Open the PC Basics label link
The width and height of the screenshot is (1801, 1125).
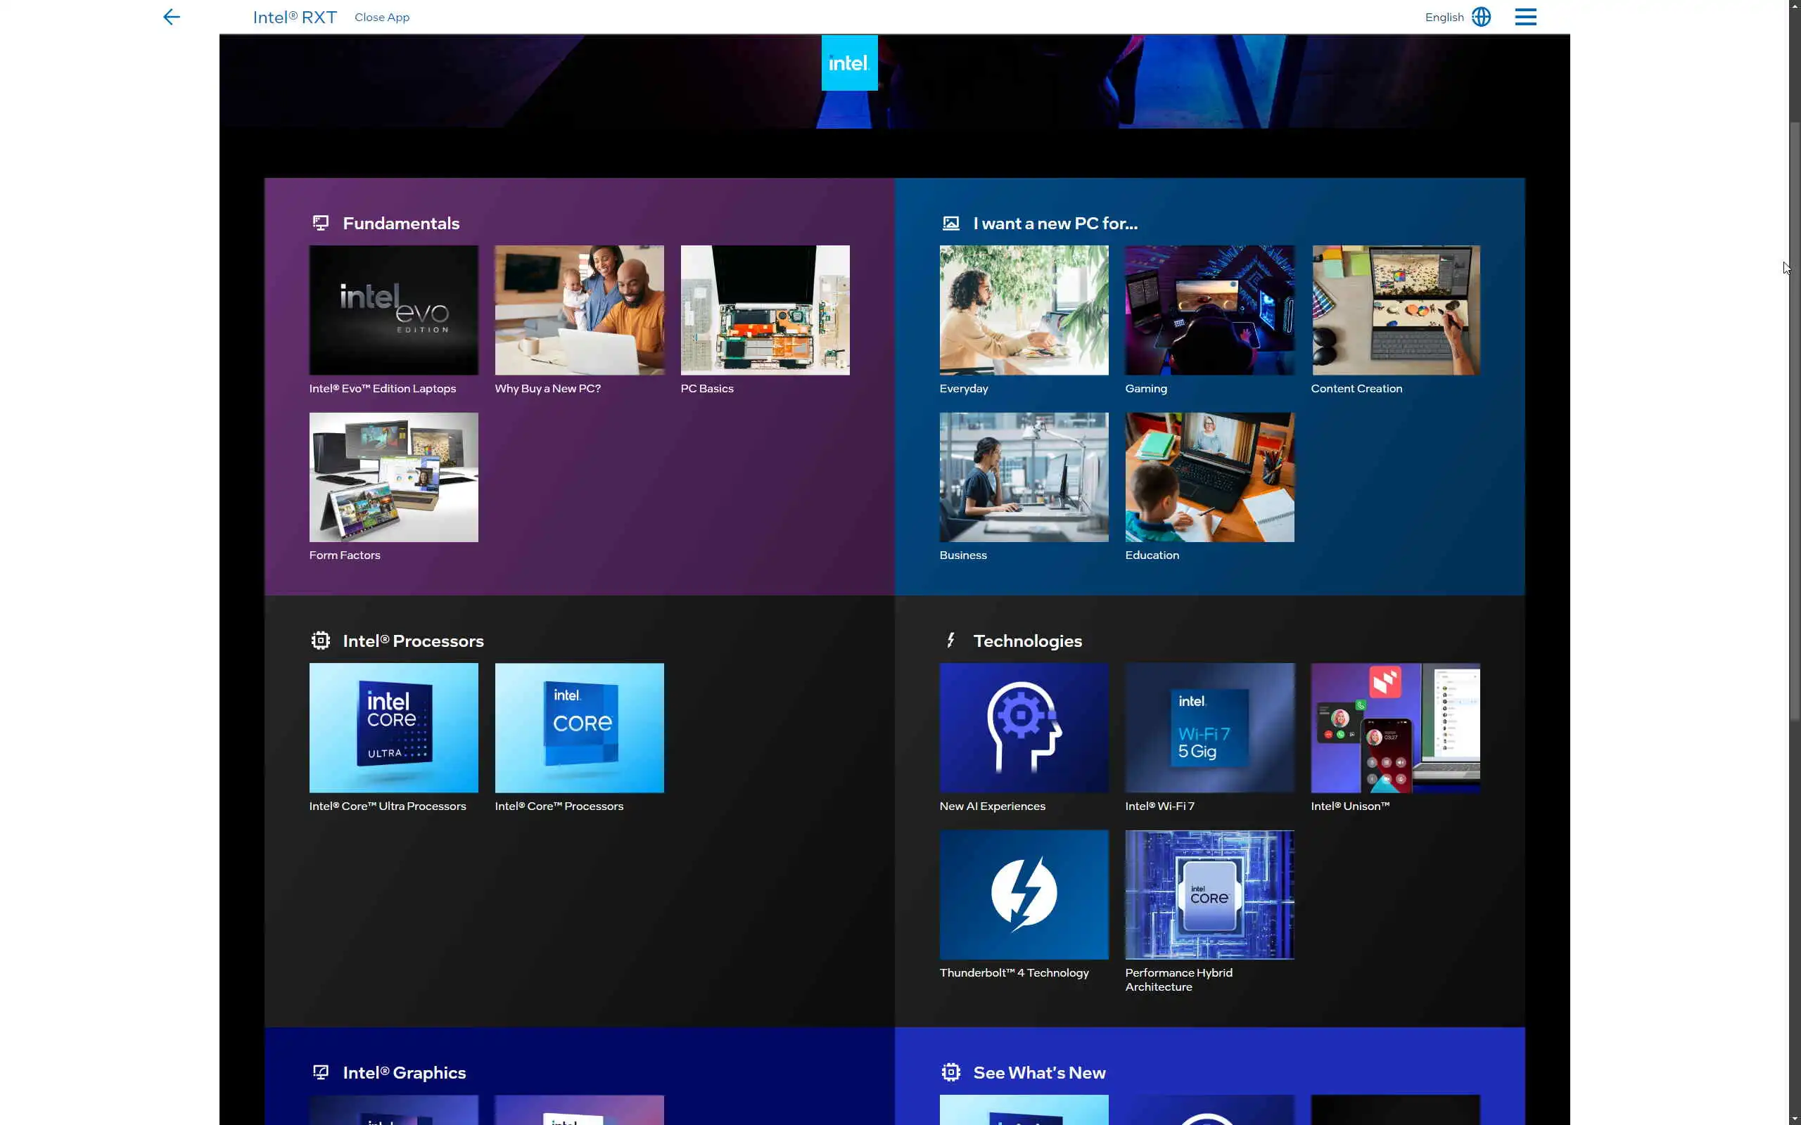click(707, 388)
